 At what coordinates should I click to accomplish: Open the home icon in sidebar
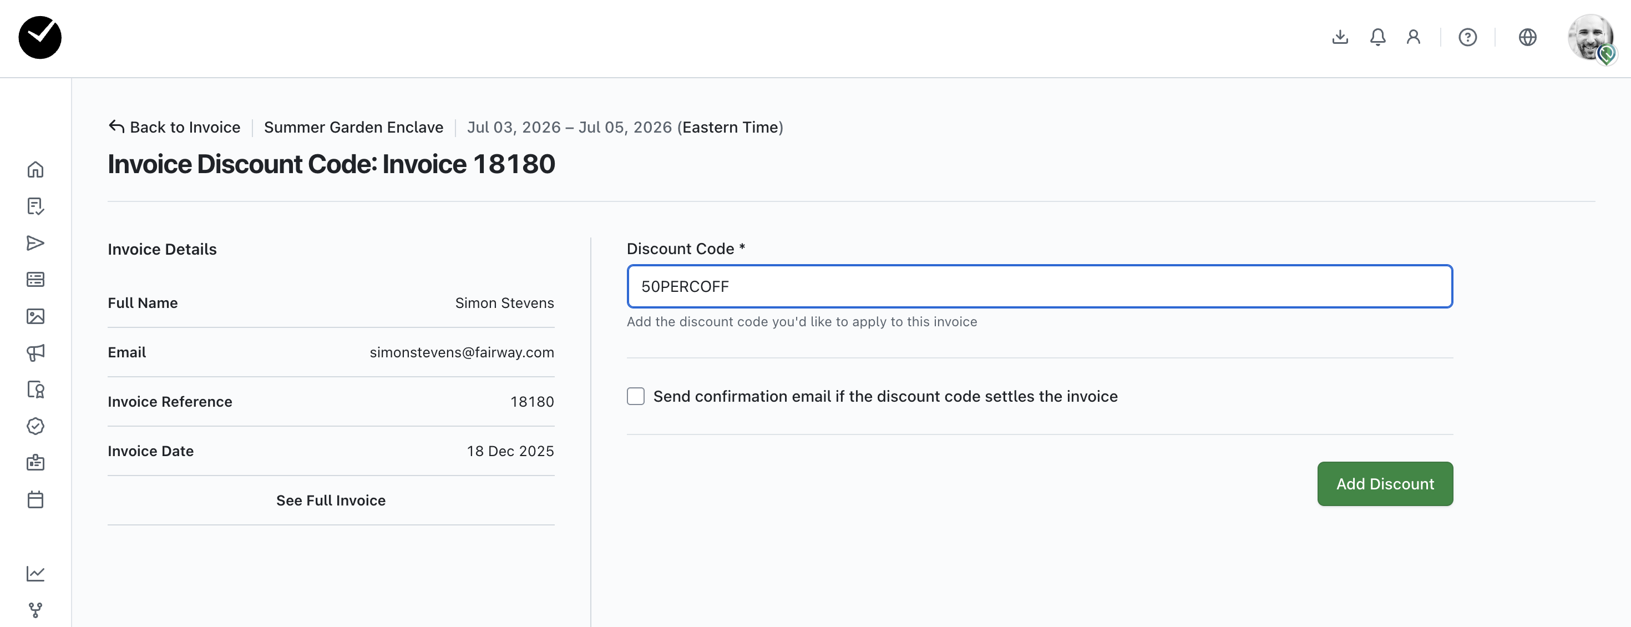[x=36, y=170]
